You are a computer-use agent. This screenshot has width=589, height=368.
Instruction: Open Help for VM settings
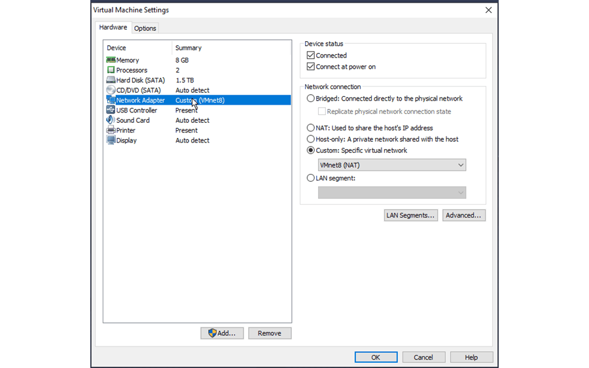tap(471, 357)
